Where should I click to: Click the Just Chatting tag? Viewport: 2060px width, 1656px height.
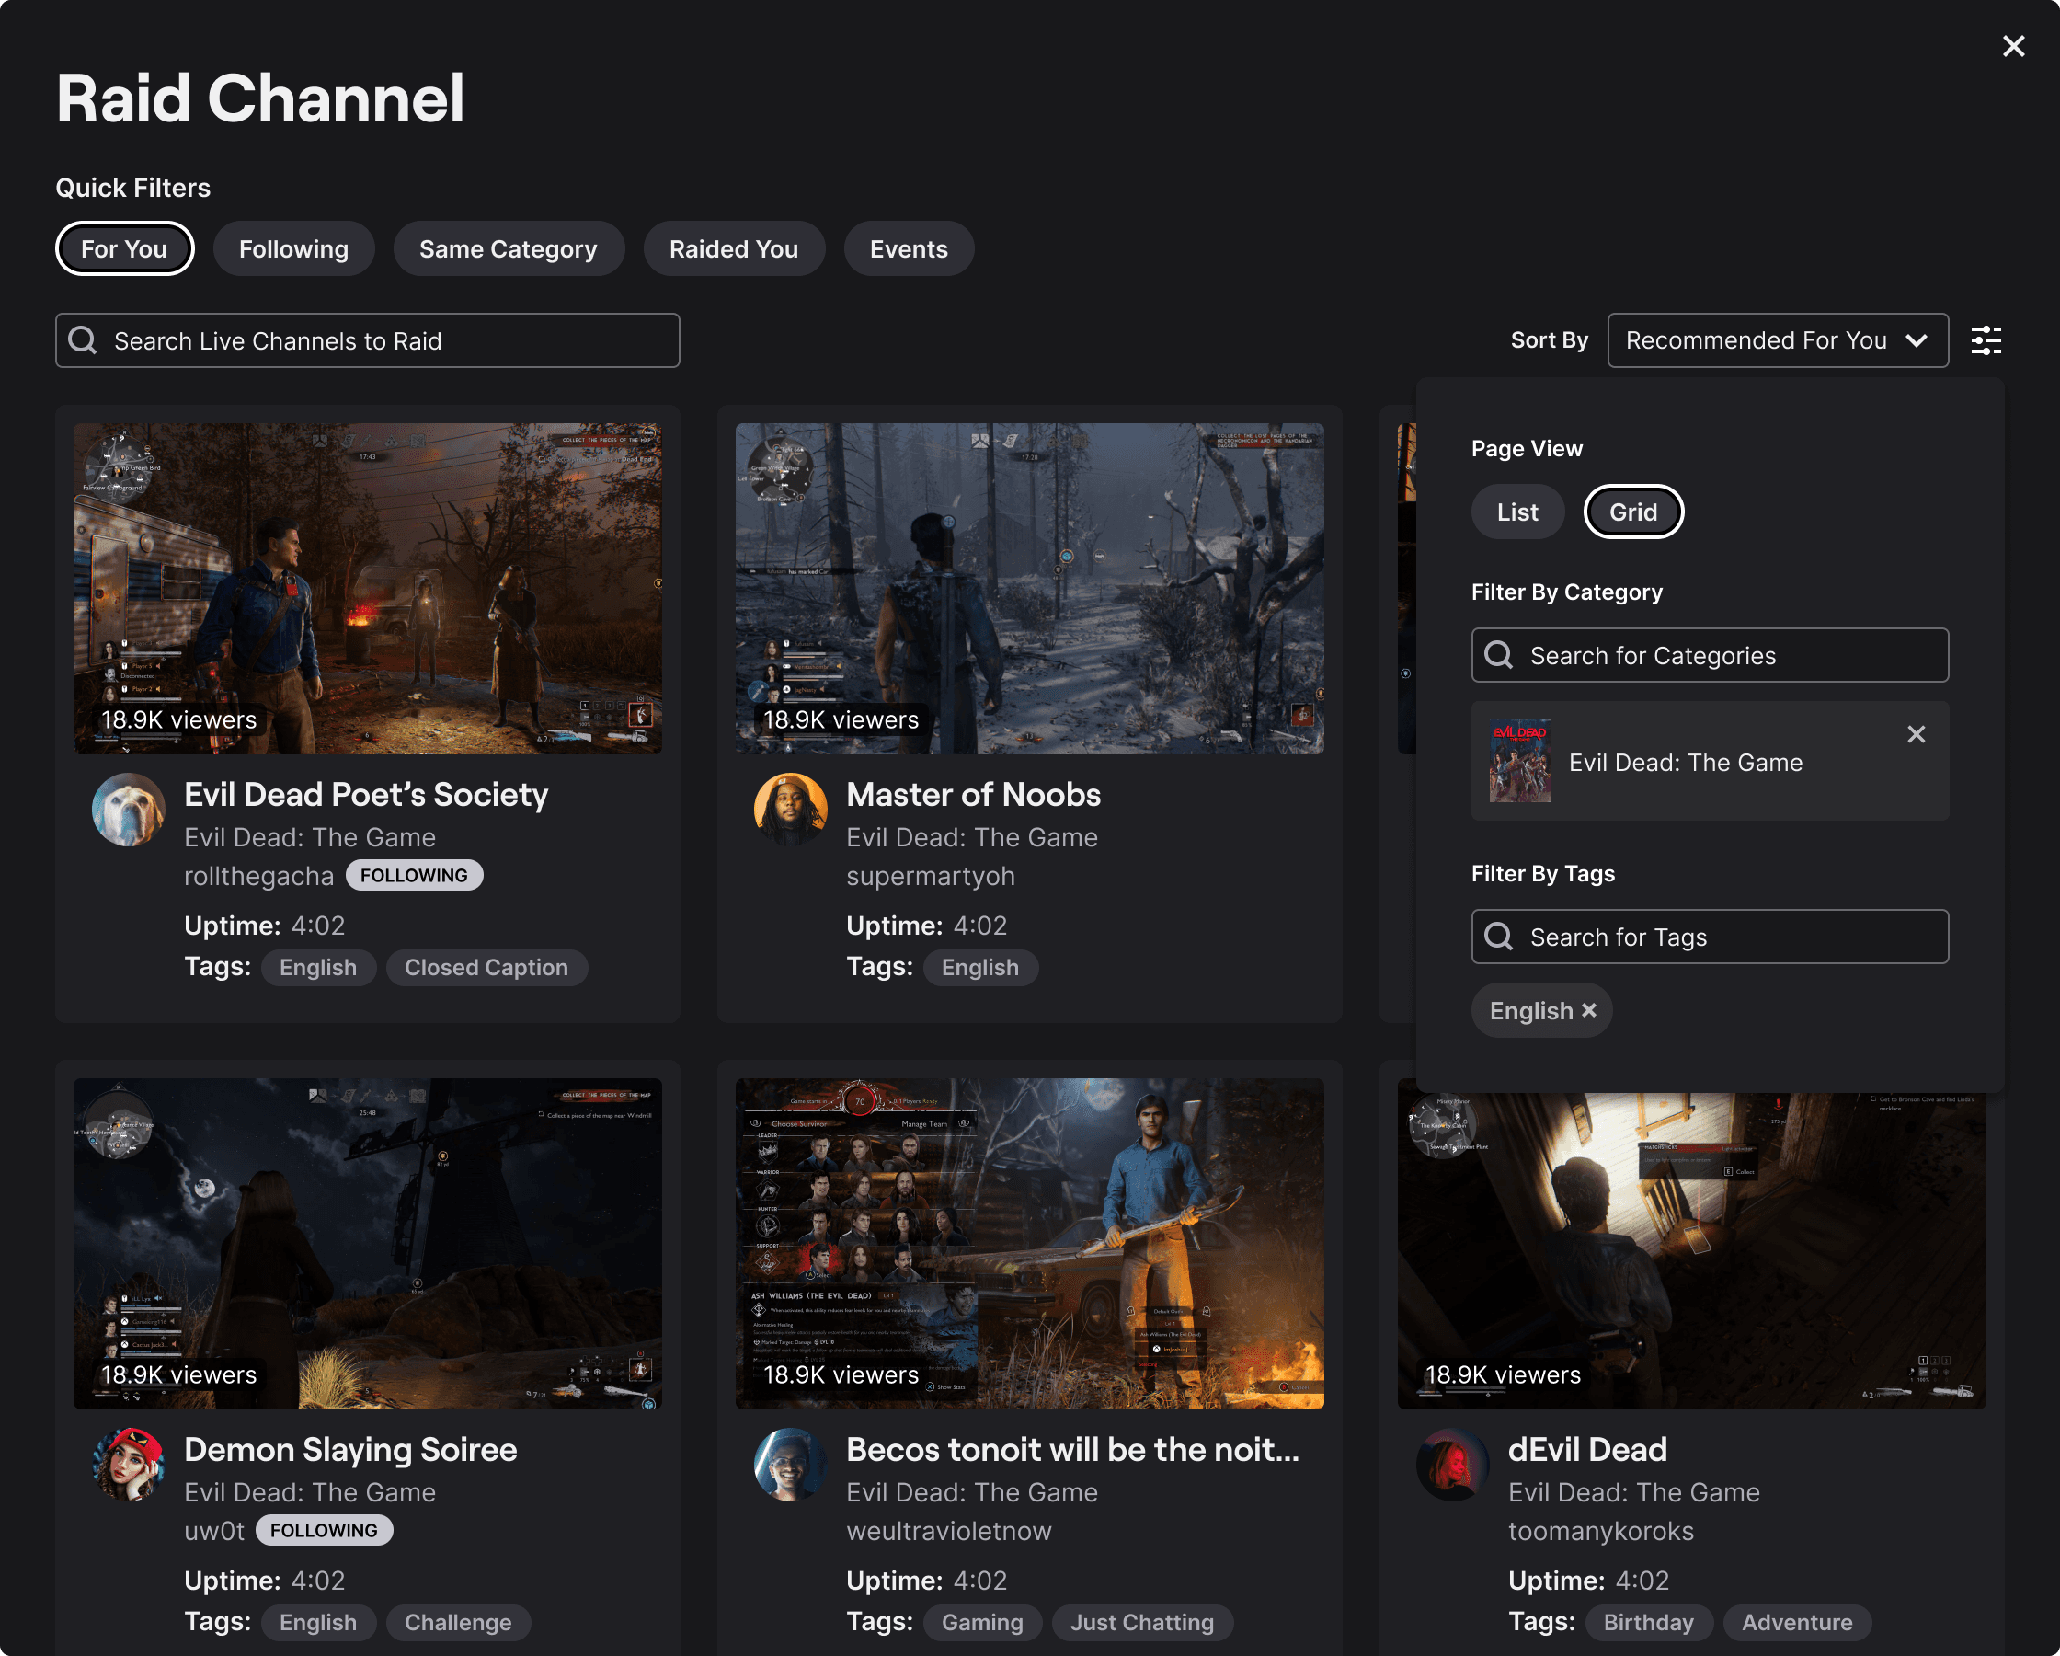1143,1622
